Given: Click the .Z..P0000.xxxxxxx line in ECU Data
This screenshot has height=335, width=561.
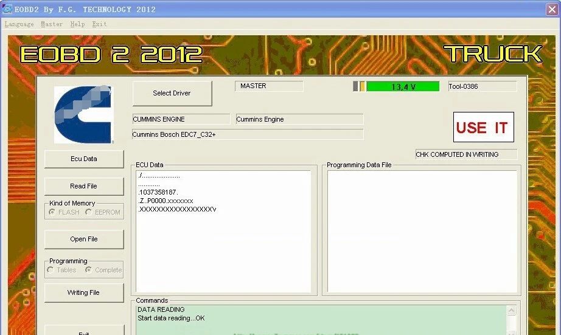Looking at the screenshot, I should [166, 201].
